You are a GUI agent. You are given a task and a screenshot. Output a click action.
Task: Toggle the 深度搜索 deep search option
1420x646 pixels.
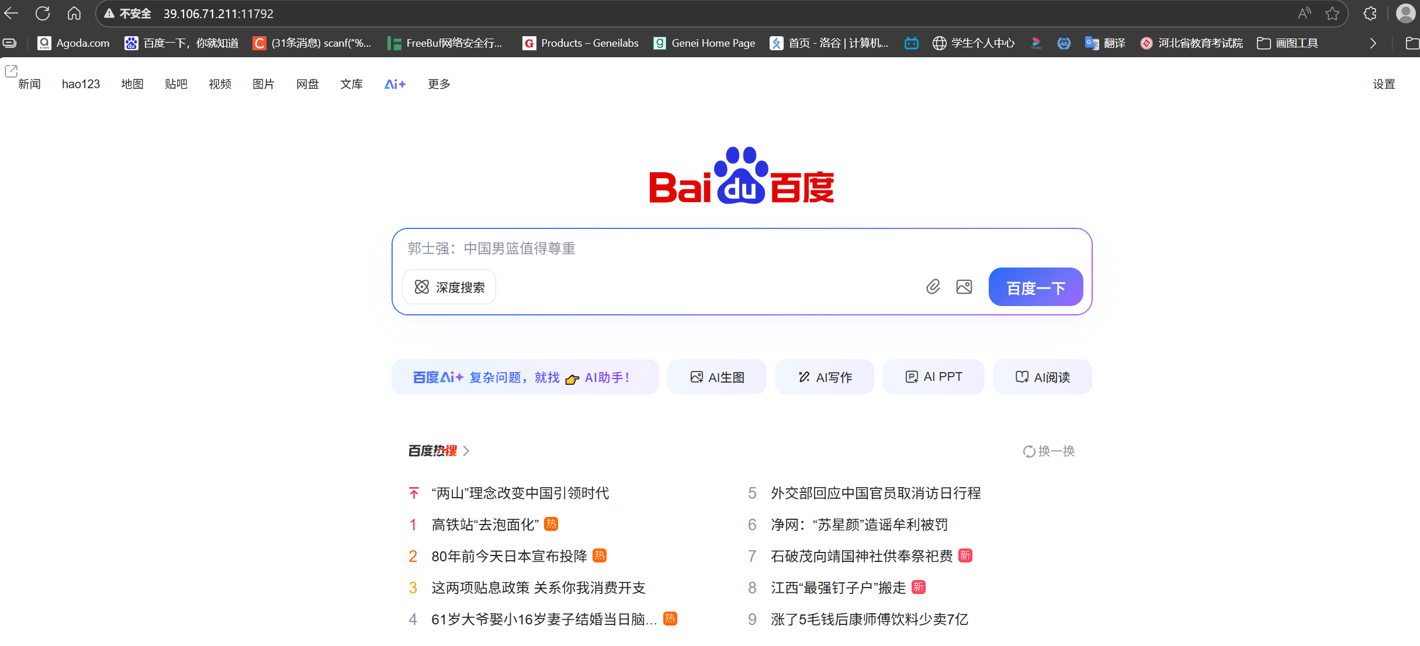[449, 287]
